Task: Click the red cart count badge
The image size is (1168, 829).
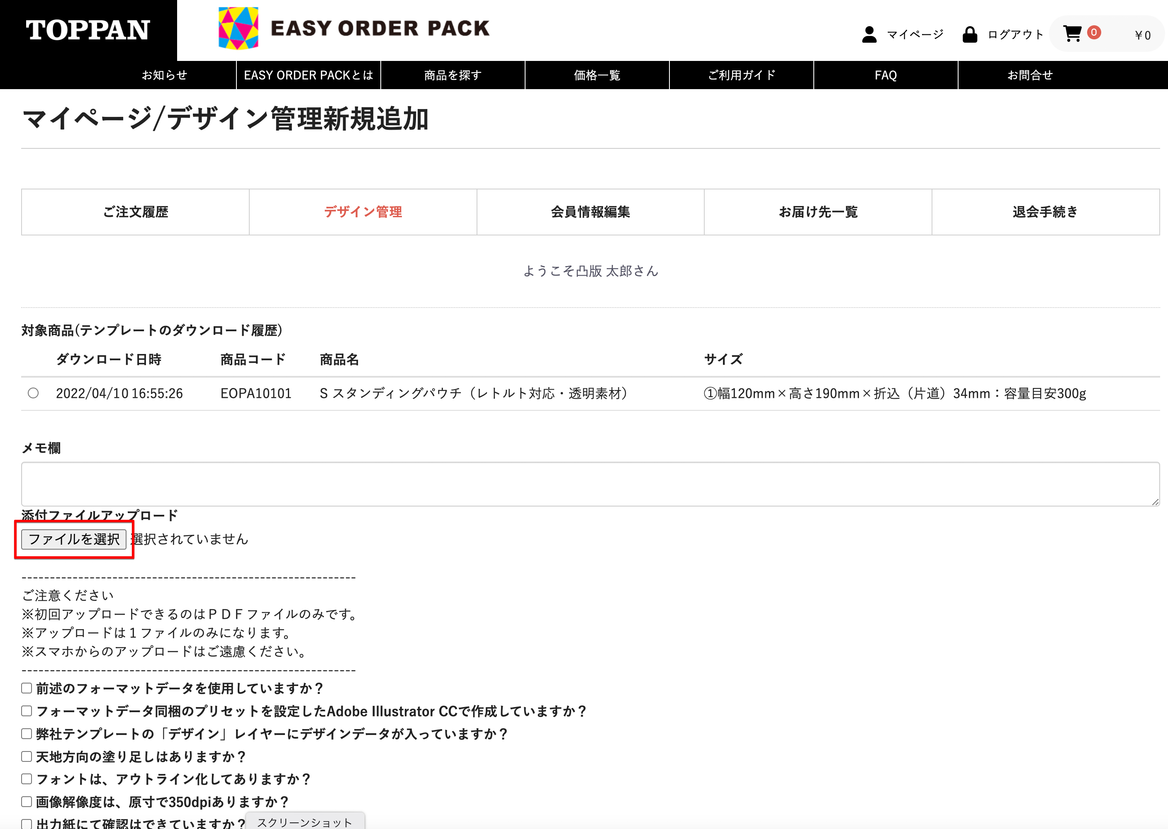Action: tap(1093, 32)
